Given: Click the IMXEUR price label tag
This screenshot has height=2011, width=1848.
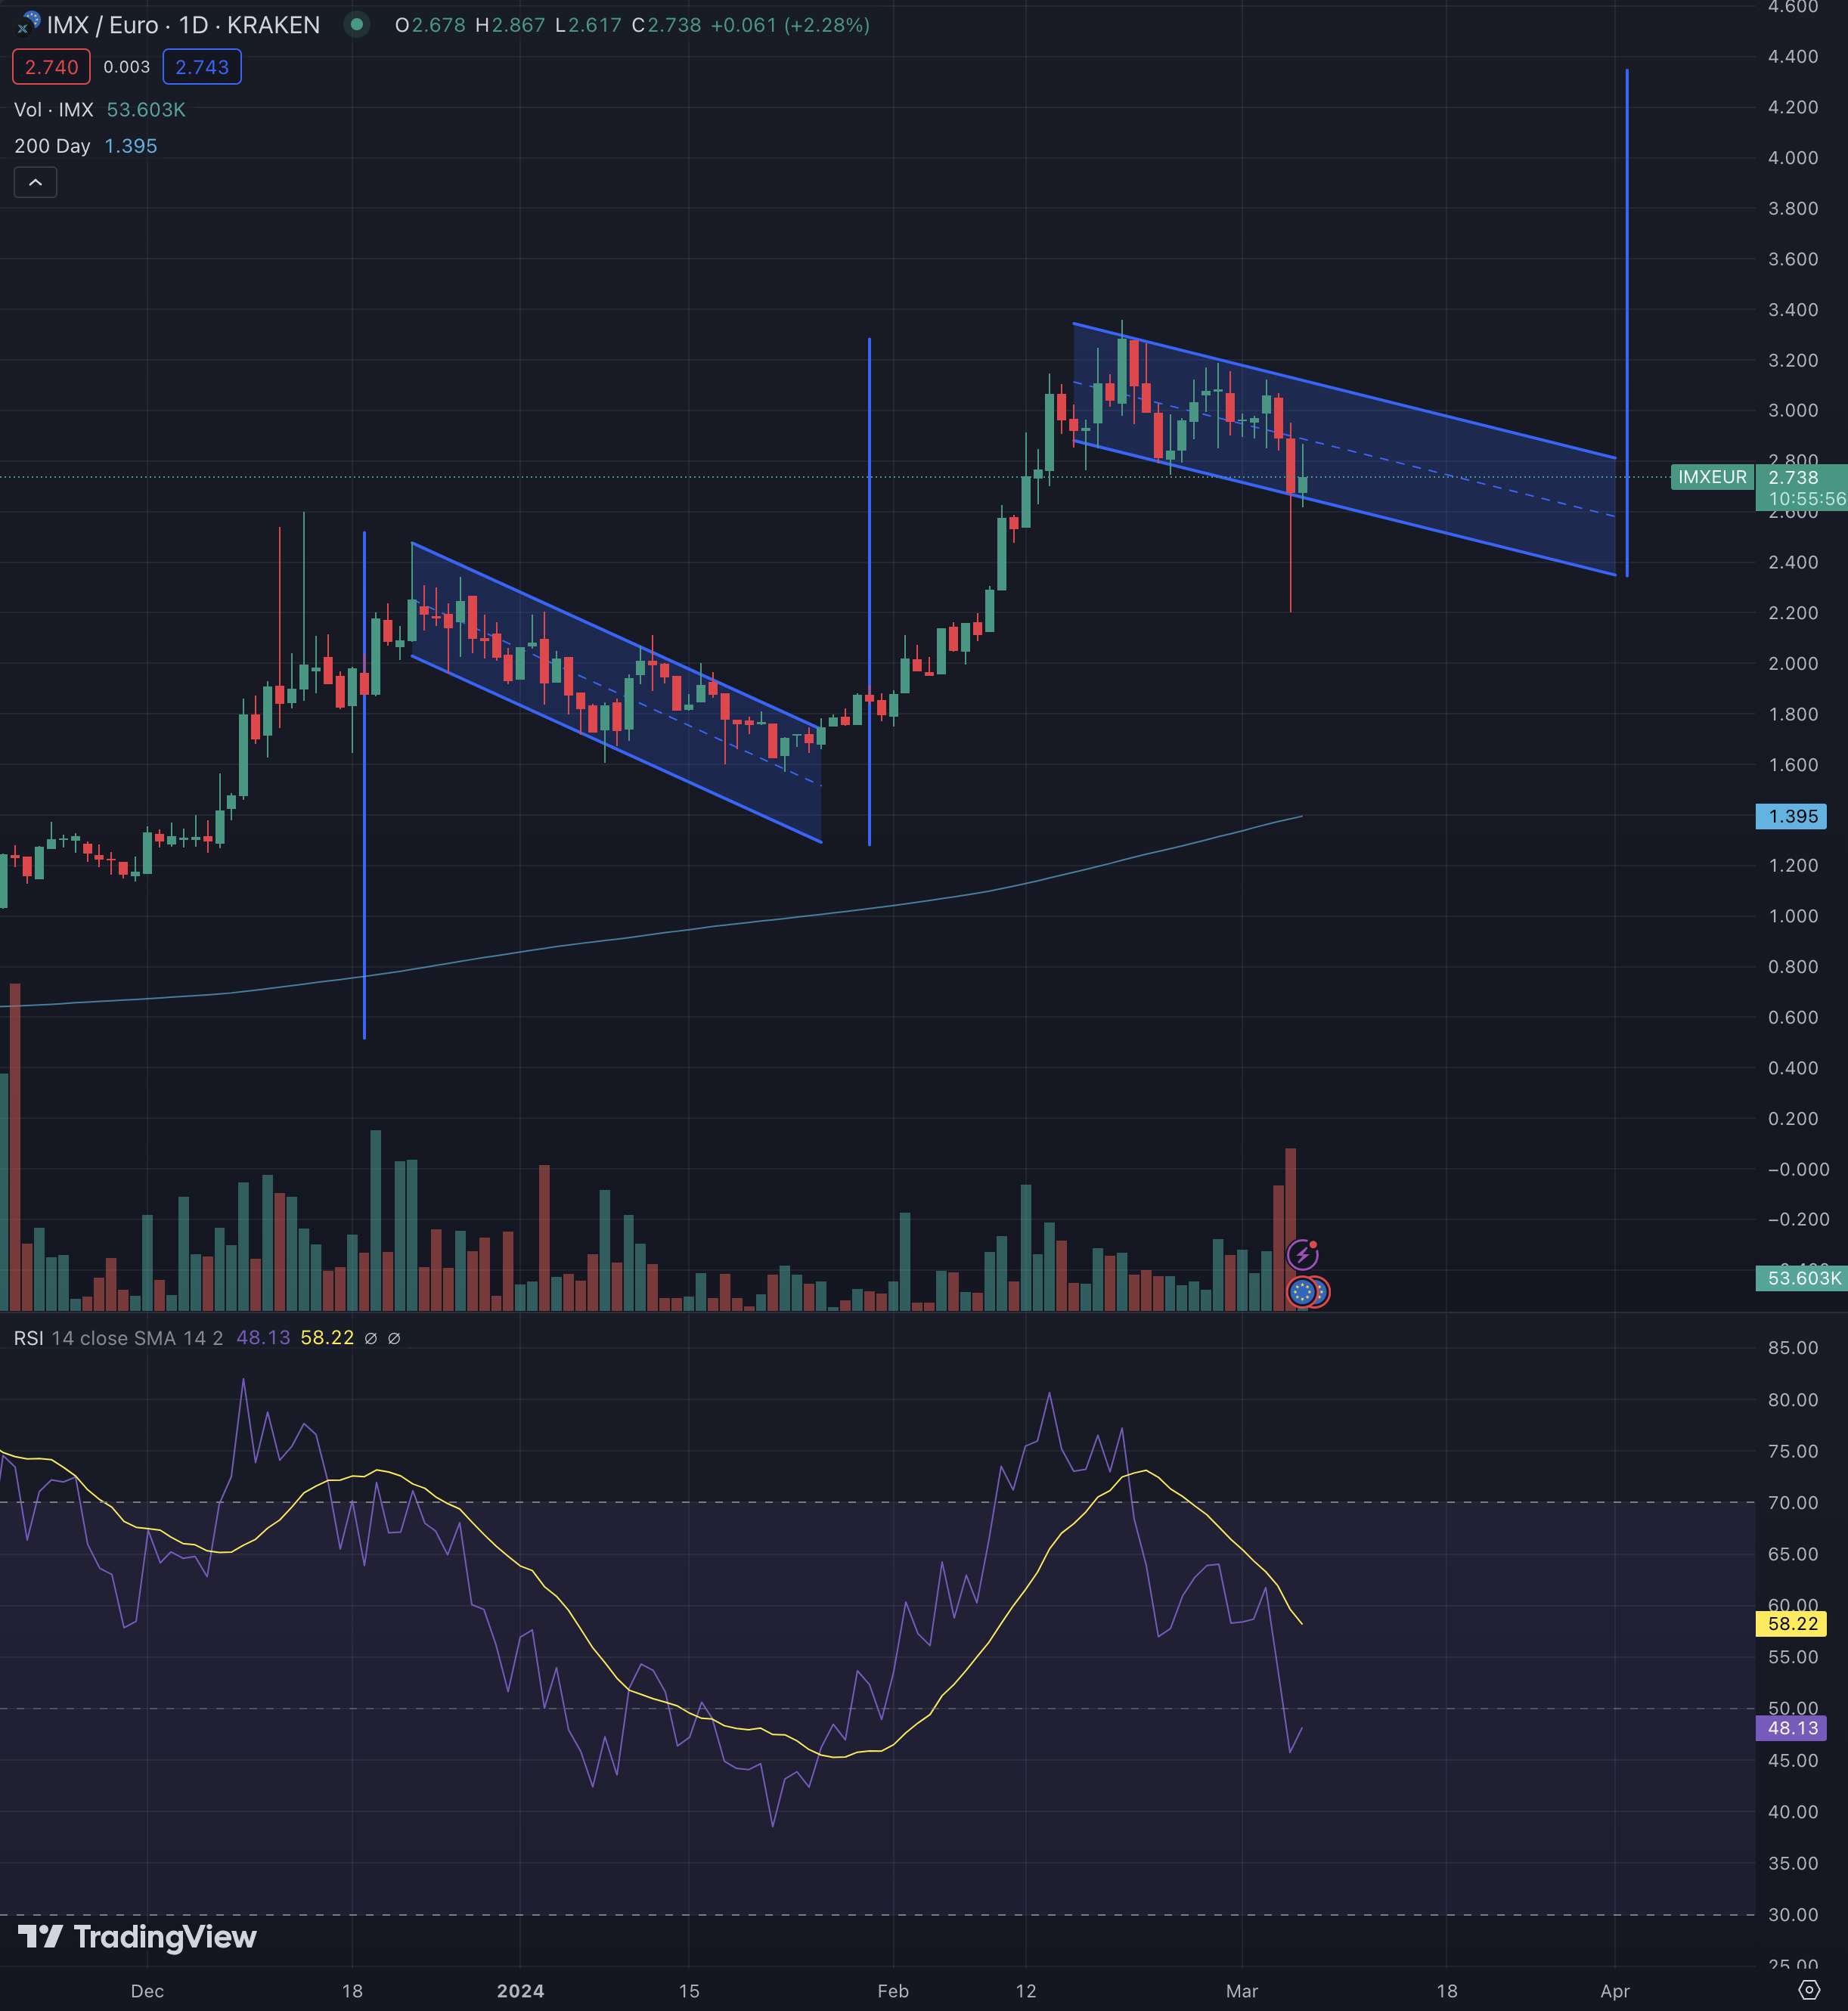Looking at the screenshot, I should 1712,477.
